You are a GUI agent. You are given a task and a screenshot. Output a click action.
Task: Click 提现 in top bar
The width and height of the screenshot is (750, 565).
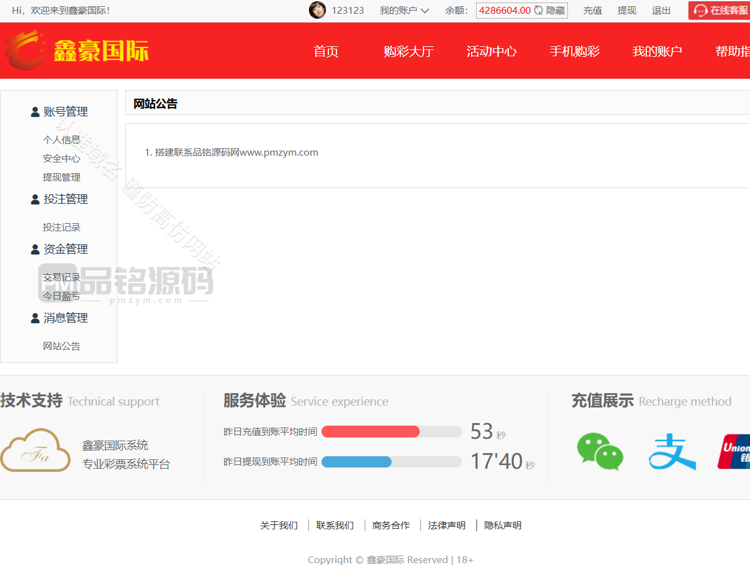627,11
